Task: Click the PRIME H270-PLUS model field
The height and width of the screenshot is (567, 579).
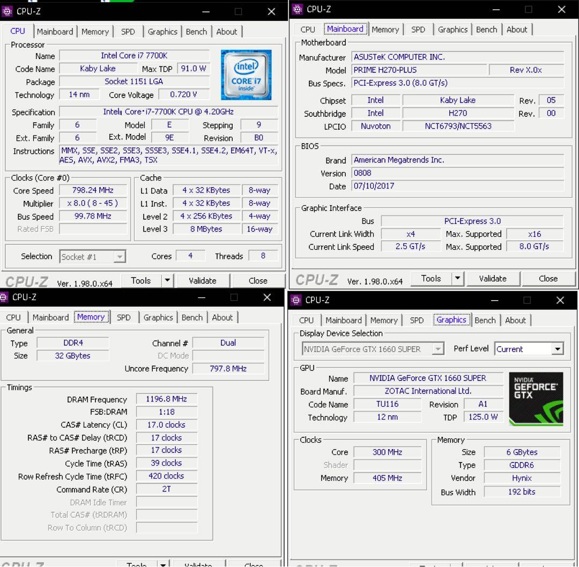Action: [419, 70]
